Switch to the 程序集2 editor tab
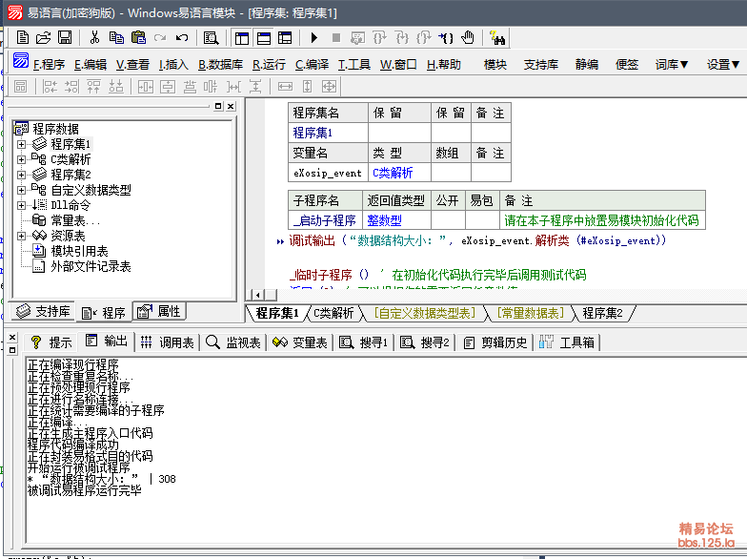747x559 pixels. point(602,313)
